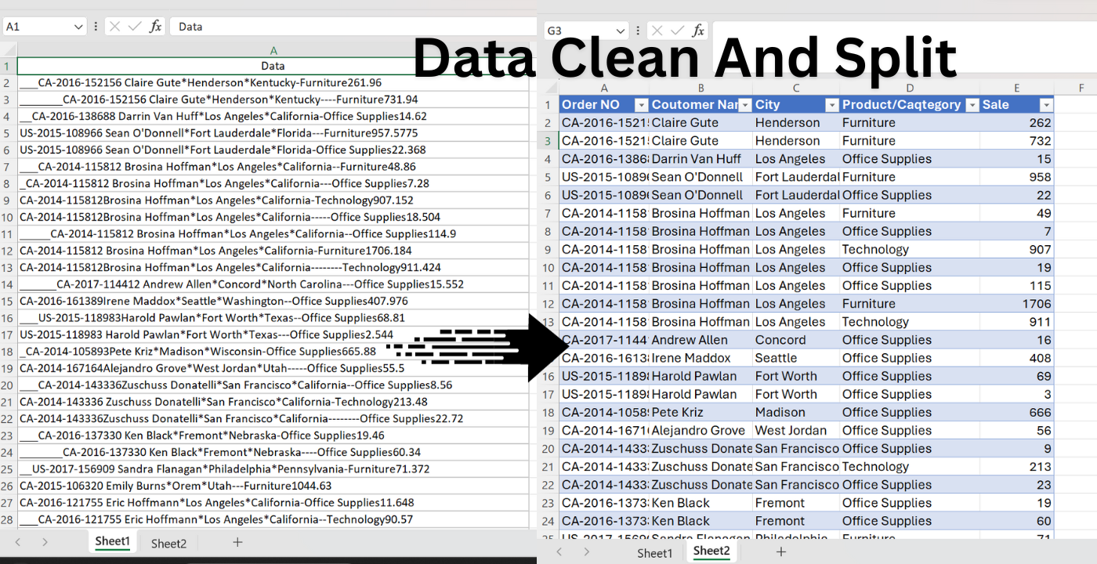This screenshot has height=564, width=1097.
Task: Click the next-sheet arrow in the left workbook
Action: [x=45, y=542]
